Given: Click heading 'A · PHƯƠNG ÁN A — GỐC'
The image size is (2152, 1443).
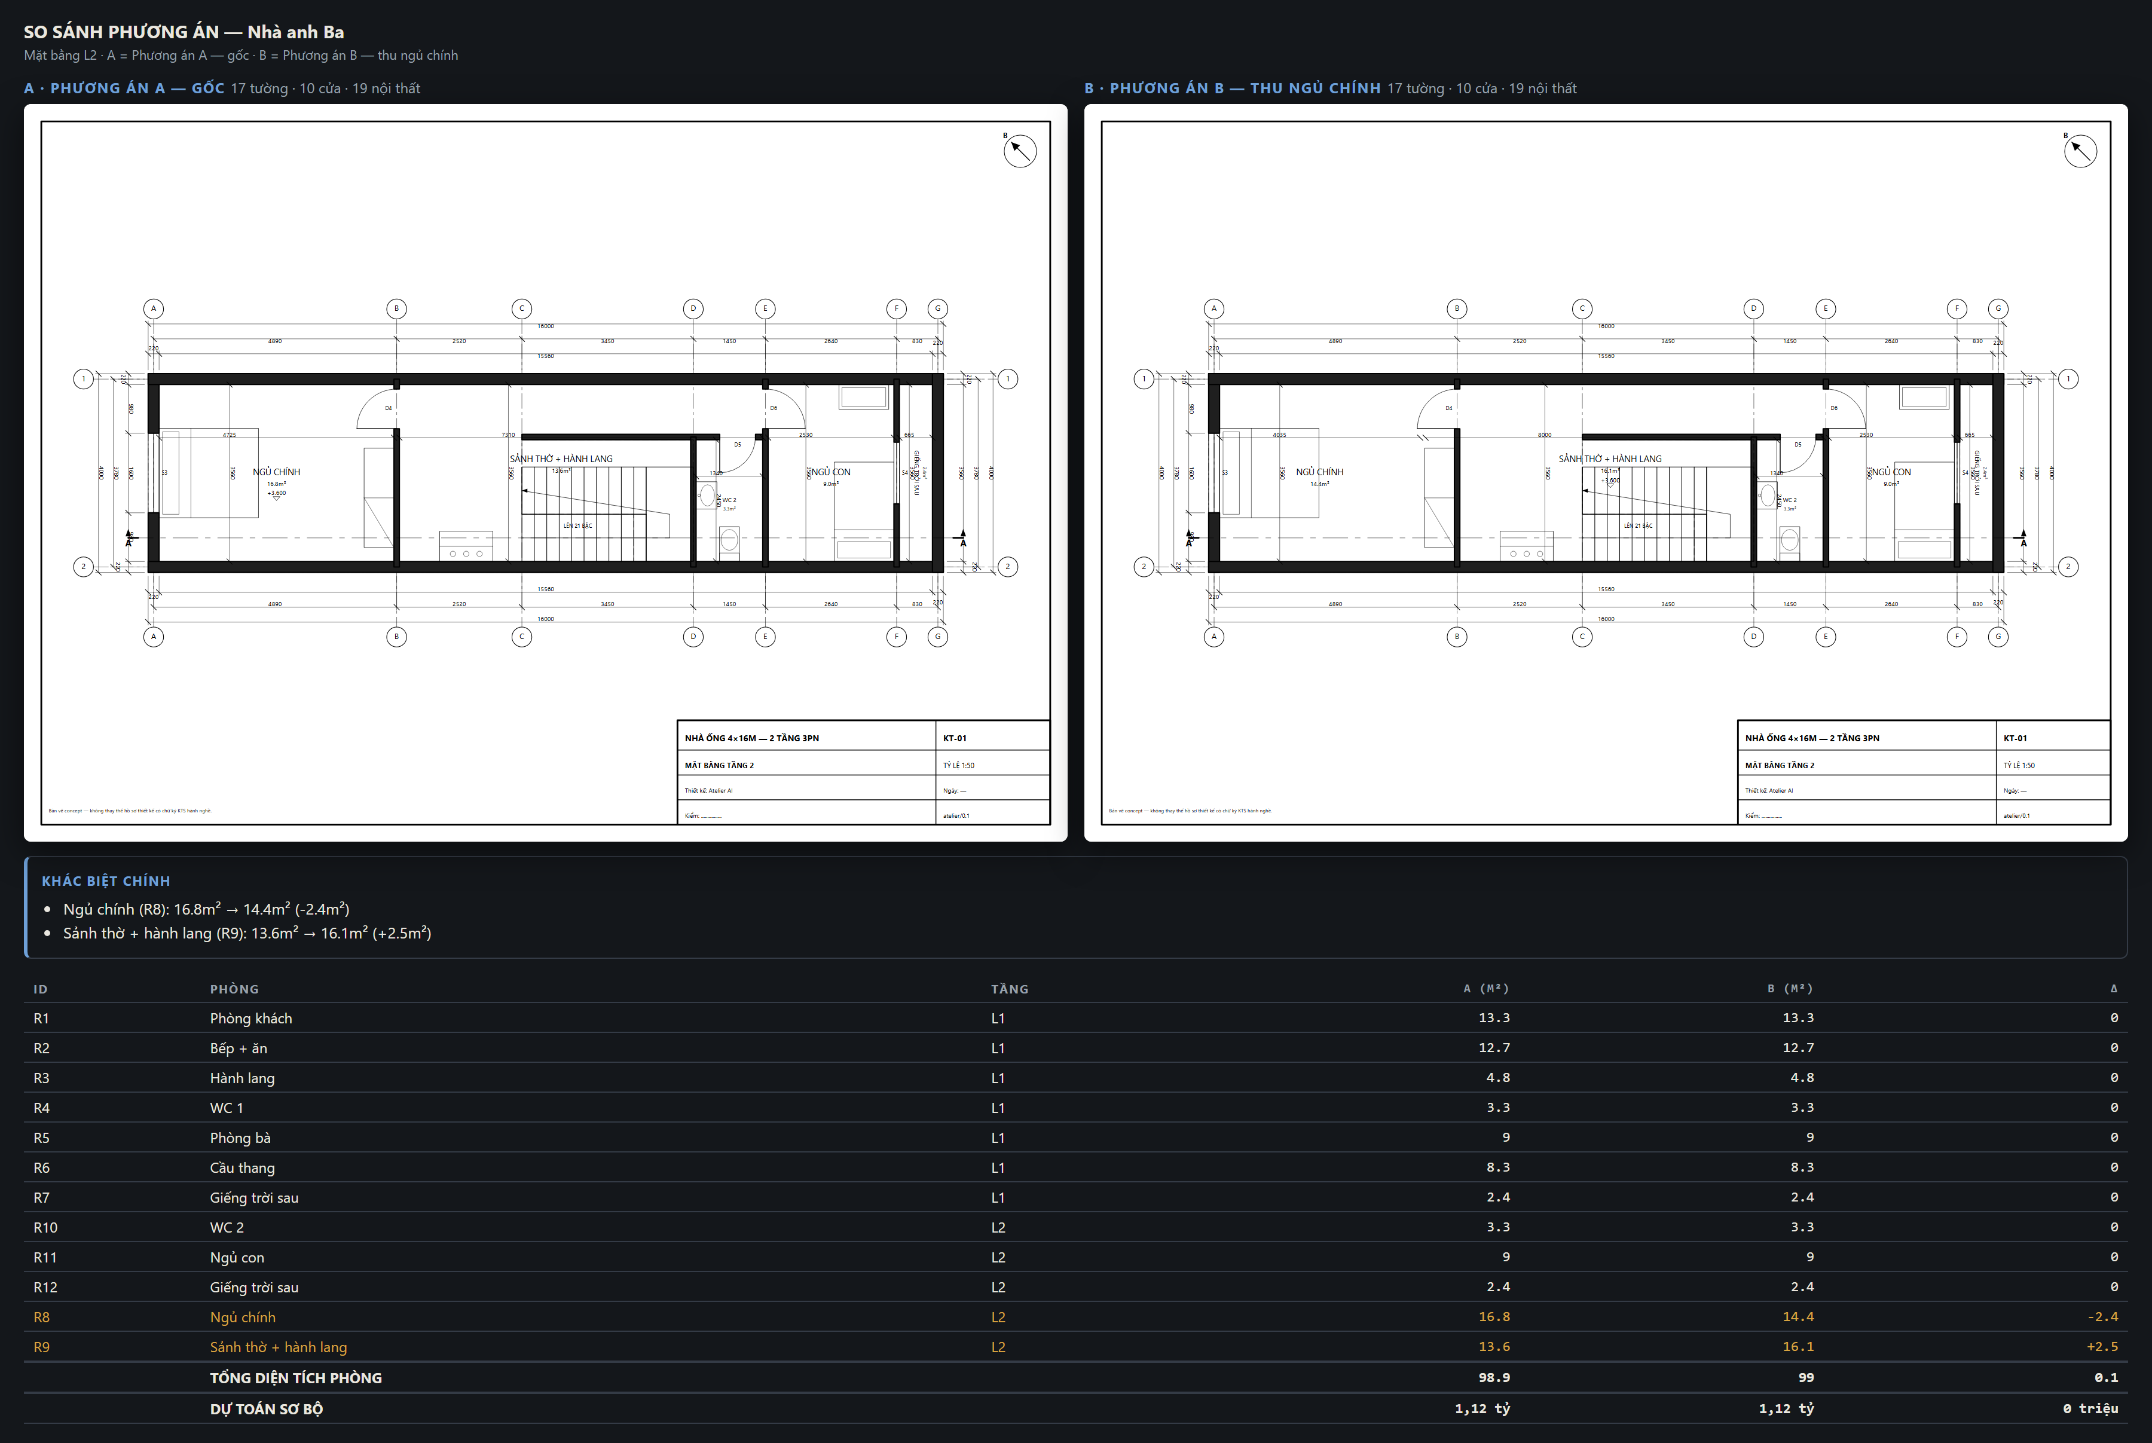Looking at the screenshot, I should click(124, 88).
